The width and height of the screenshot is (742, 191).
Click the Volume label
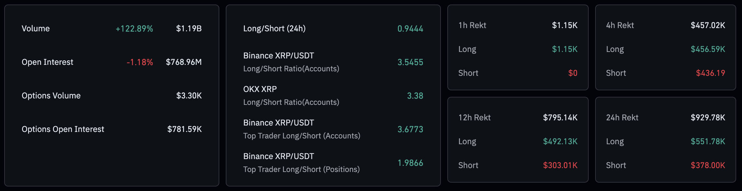coord(36,29)
